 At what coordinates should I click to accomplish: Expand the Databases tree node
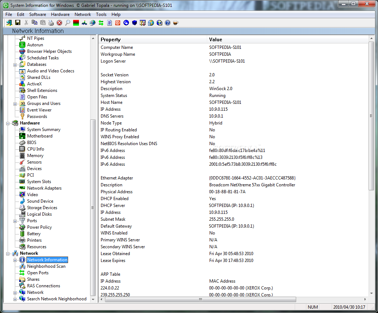pos(15,64)
